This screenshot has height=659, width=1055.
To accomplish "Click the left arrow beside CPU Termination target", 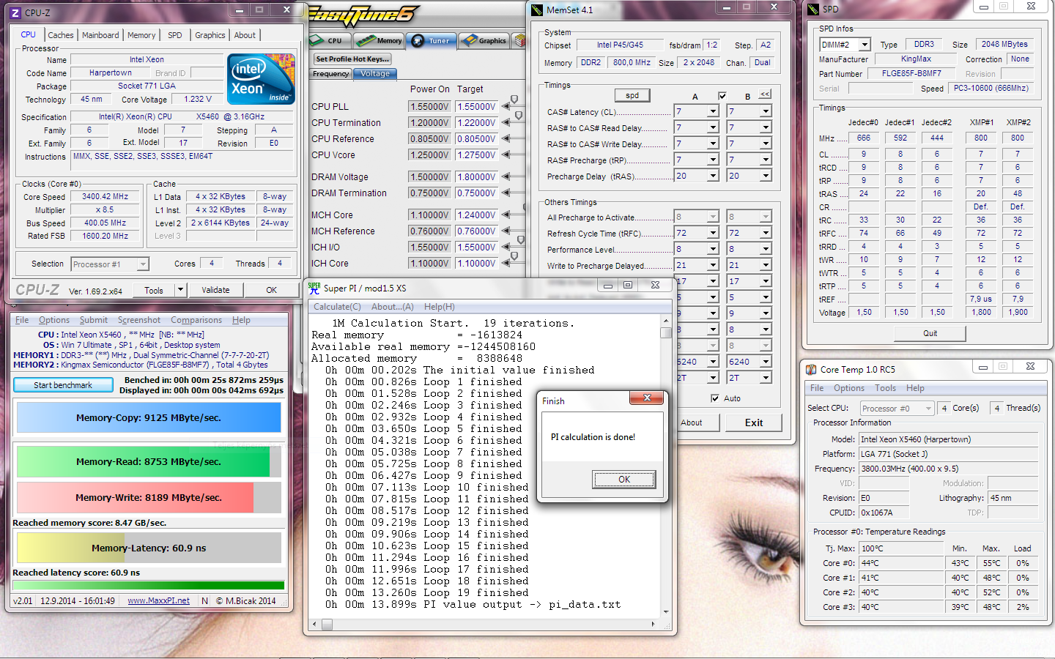I will click(505, 123).
